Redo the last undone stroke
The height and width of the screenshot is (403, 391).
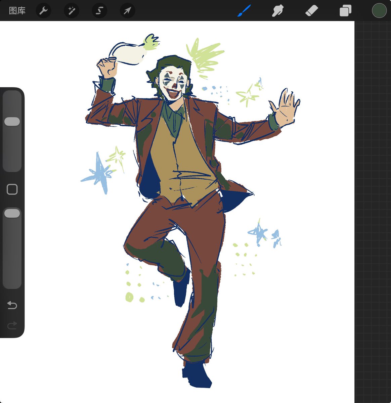click(x=12, y=325)
